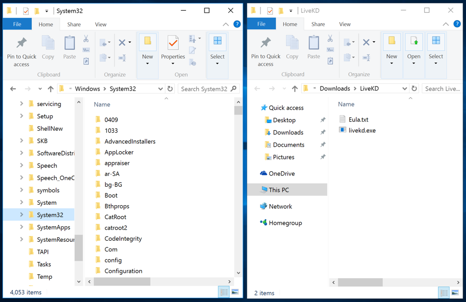This screenshot has width=466, height=302.
Task: Click Copy icon in System32 window ribbon
Action: point(48,48)
